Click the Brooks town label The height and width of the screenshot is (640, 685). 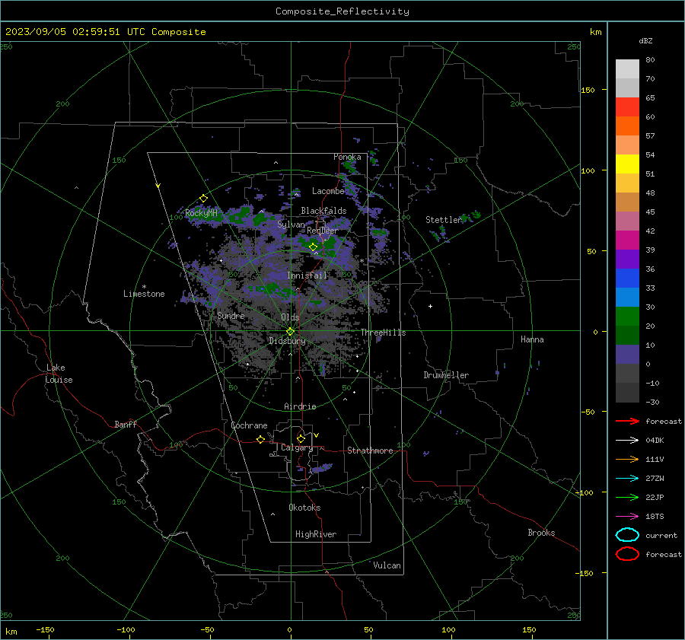pos(541,533)
